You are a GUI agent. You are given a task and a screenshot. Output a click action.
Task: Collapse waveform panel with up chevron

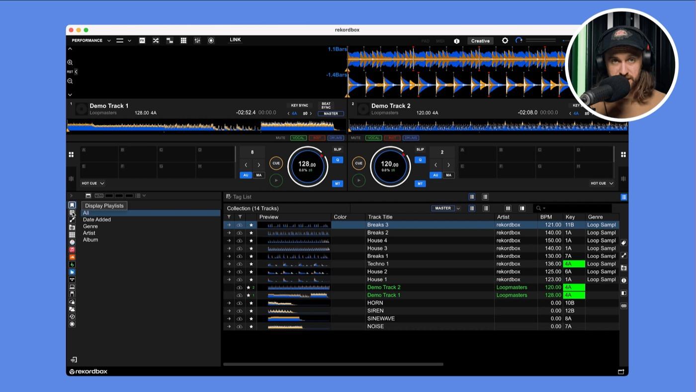70,49
